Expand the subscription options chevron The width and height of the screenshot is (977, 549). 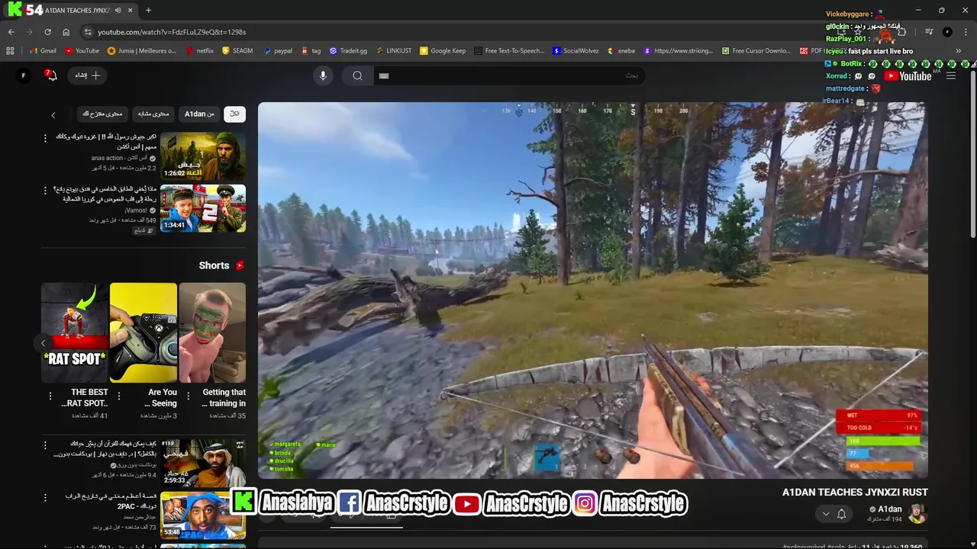coord(825,514)
